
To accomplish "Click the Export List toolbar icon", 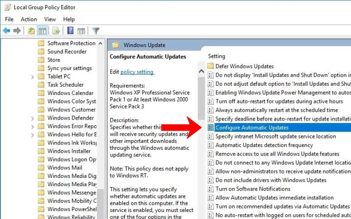I will pyautogui.click(x=56, y=31).
